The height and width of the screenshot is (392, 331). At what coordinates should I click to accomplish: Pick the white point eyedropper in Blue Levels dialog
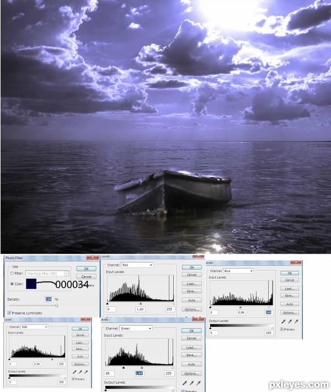coord(296,321)
